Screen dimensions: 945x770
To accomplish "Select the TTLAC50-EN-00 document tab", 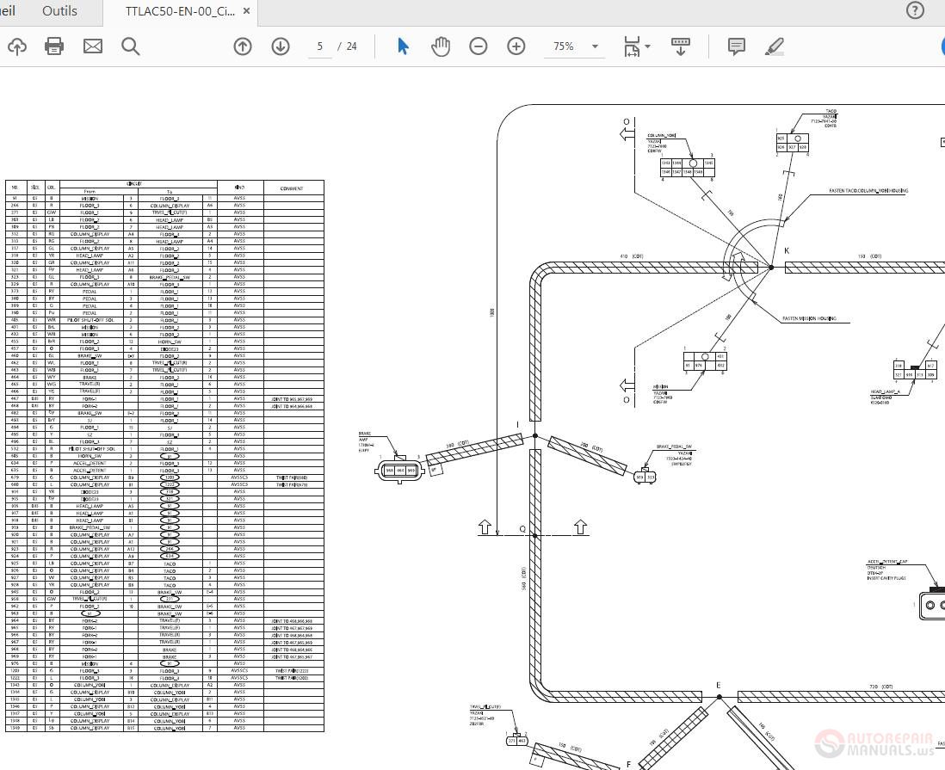I will tap(180, 11).
